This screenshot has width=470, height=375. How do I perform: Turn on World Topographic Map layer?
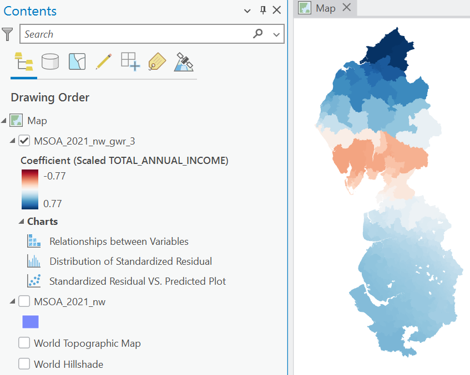click(24, 343)
